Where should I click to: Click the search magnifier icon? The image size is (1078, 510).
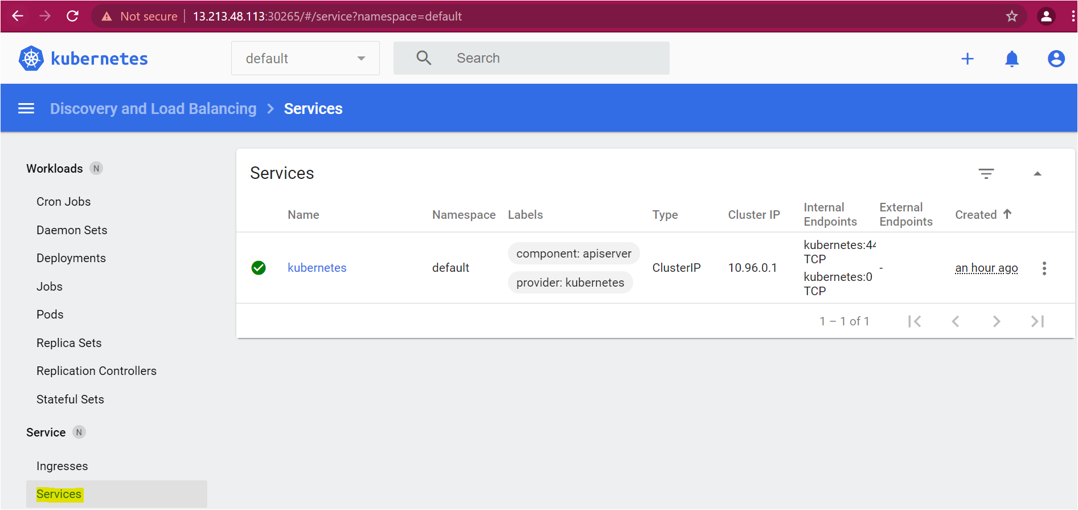424,58
